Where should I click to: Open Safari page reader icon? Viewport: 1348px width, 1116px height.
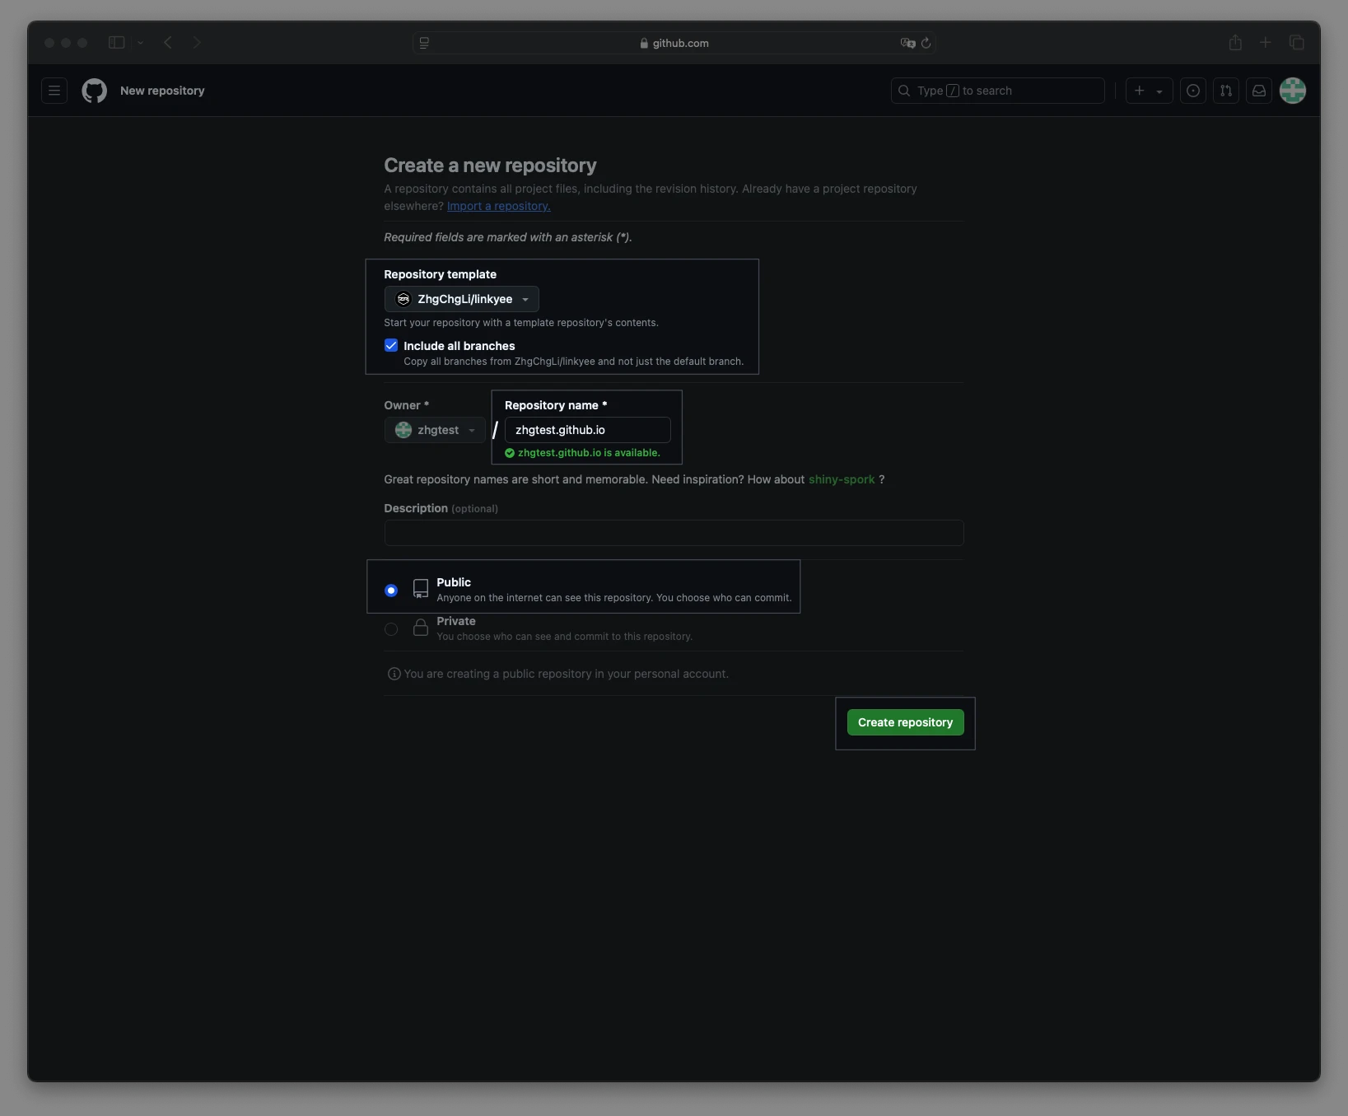[424, 43]
